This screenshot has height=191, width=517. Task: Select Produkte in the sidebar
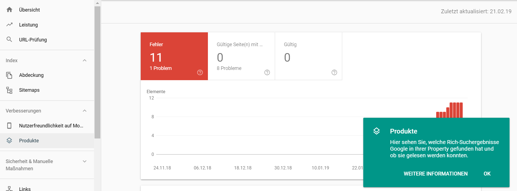[x=47, y=141]
